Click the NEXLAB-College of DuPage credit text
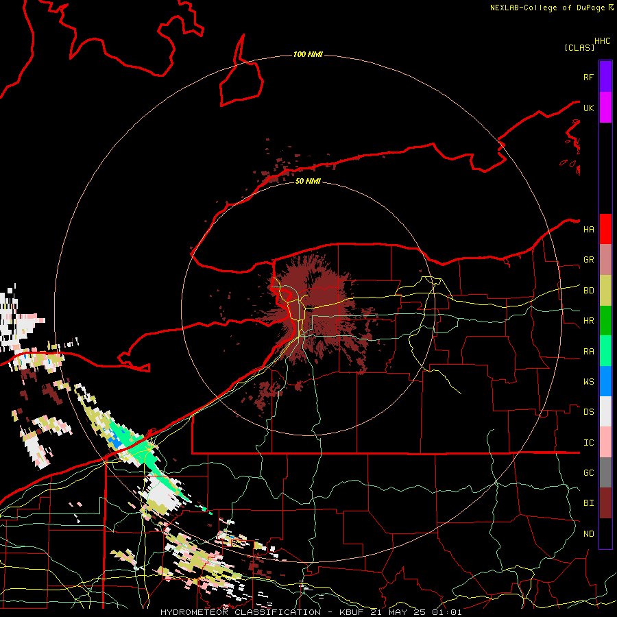The height and width of the screenshot is (617, 617). pyautogui.click(x=547, y=8)
